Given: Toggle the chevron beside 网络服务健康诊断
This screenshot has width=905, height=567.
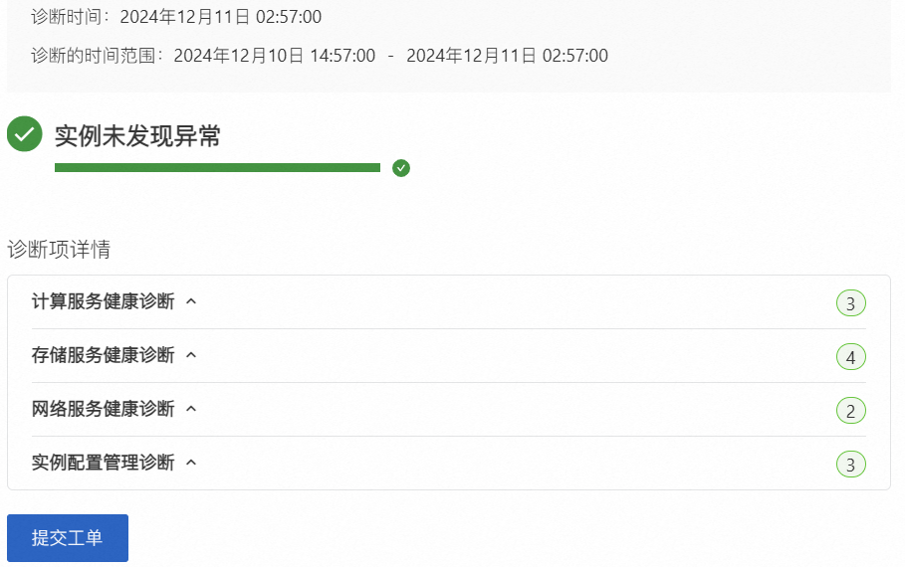Looking at the screenshot, I should pos(192,409).
